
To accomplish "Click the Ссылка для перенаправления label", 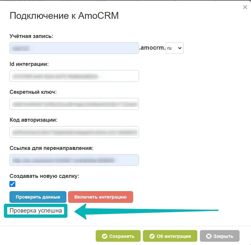I will (51, 148).
